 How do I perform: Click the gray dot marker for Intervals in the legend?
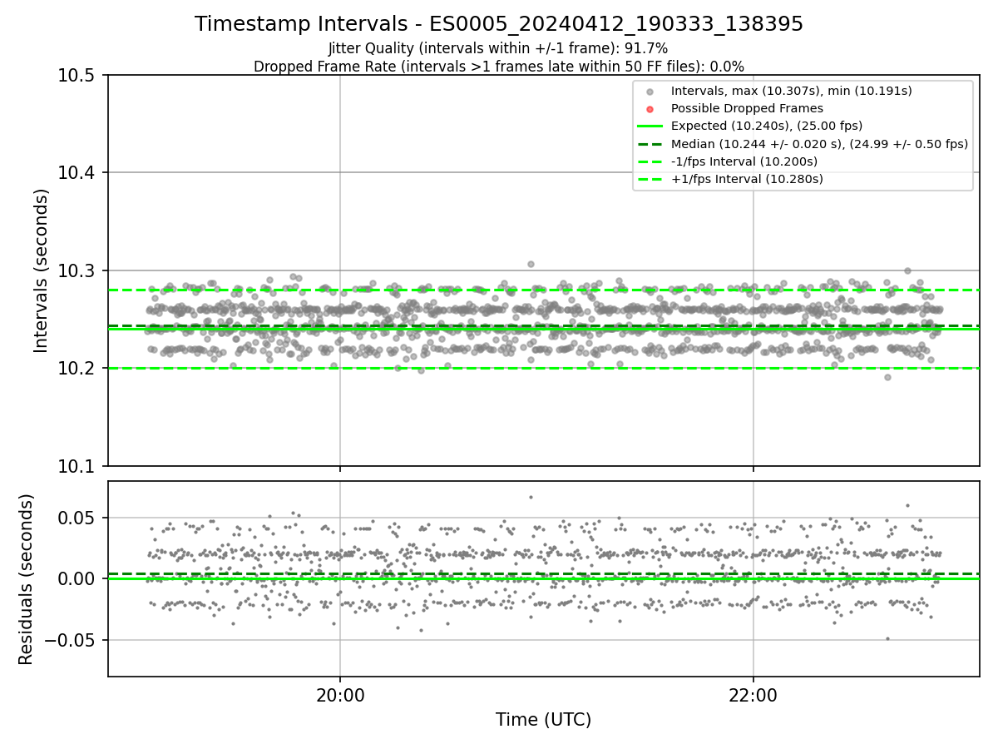[650, 92]
